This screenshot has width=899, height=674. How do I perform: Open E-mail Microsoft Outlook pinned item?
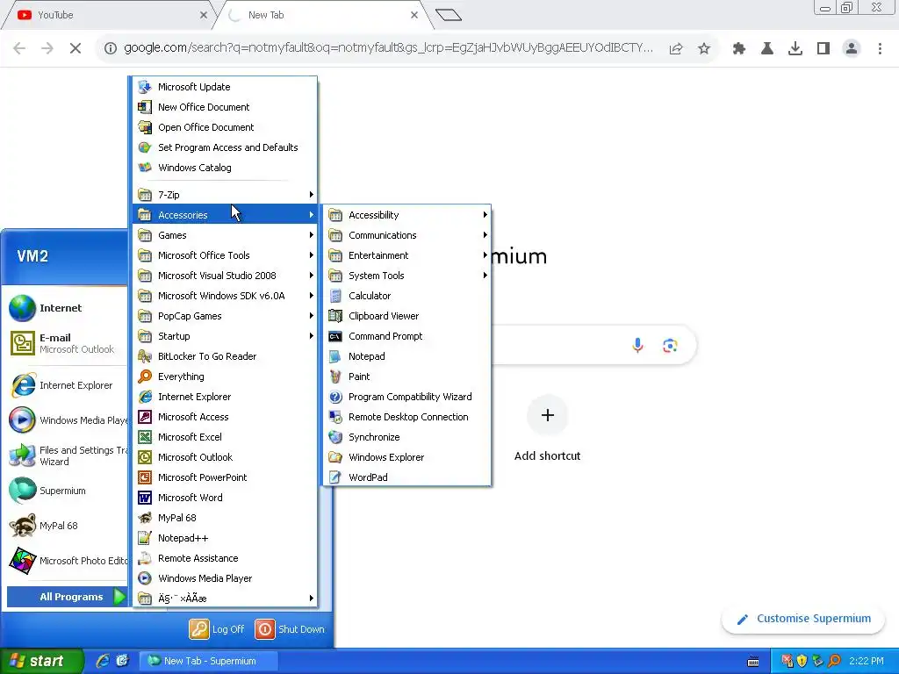(66, 343)
